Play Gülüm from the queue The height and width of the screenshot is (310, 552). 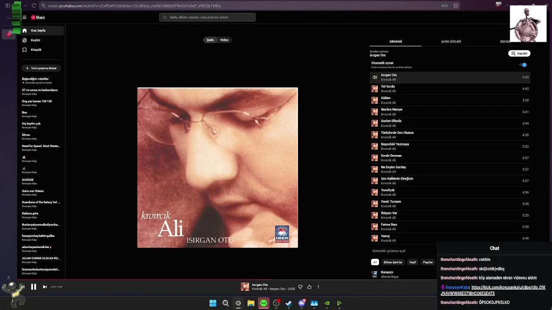click(450, 100)
